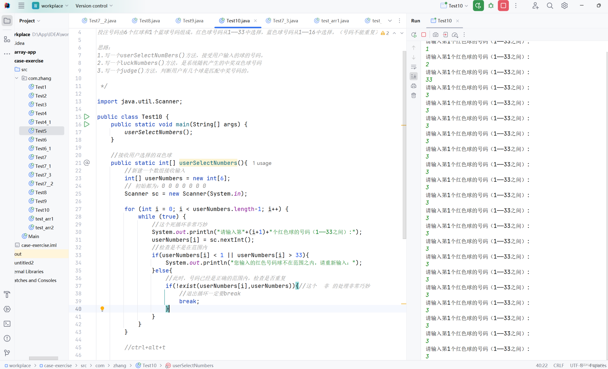Open the Git tool window icon
Image resolution: width=608 pixels, height=369 pixels.
(7, 353)
